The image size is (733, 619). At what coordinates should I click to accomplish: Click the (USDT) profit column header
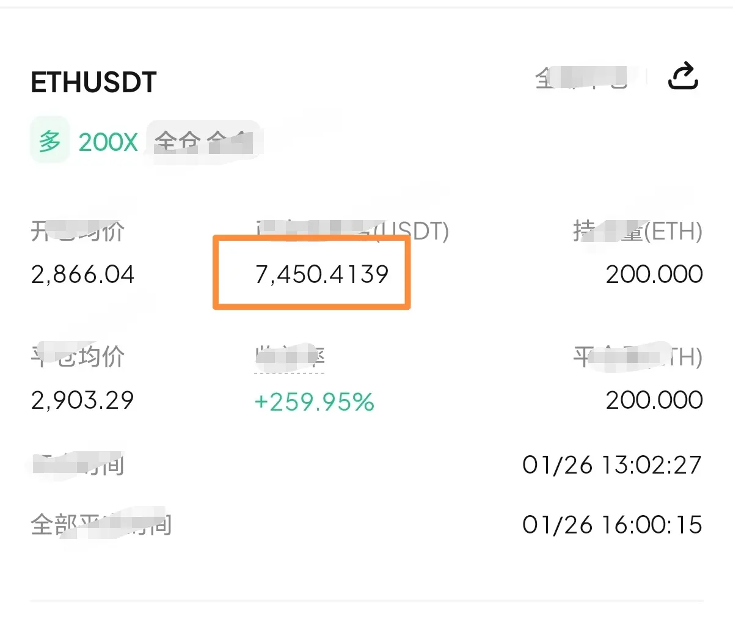pyautogui.click(x=352, y=231)
